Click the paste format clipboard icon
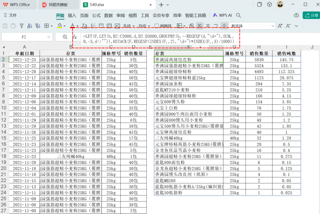320x214 pixels. coord(13,26)
